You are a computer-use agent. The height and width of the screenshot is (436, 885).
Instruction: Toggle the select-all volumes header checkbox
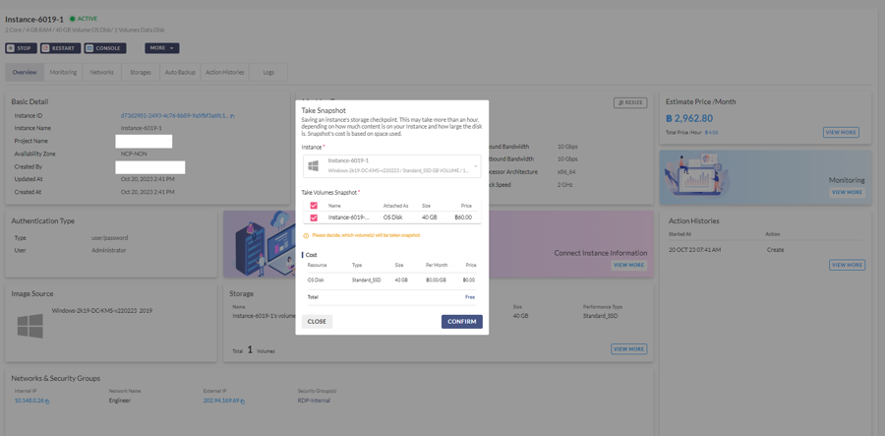(x=314, y=206)
